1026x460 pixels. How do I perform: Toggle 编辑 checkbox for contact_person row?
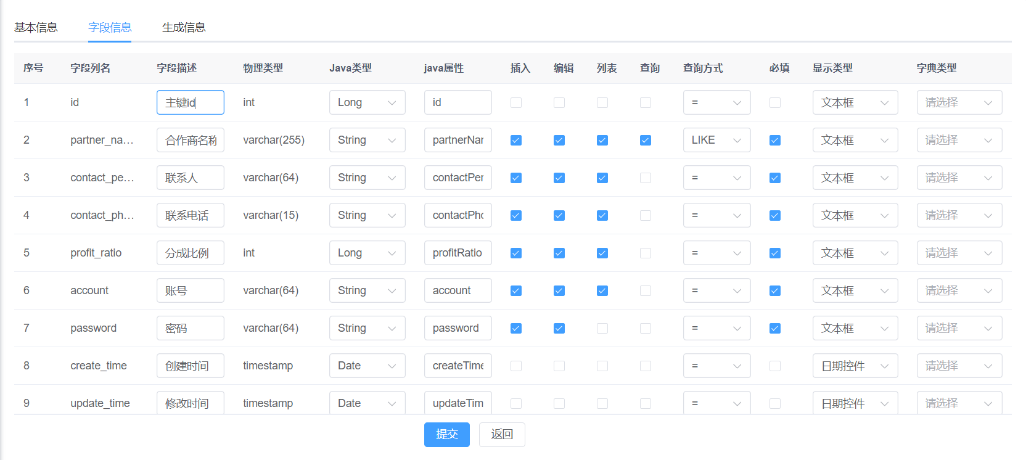(x=559, y=178)
